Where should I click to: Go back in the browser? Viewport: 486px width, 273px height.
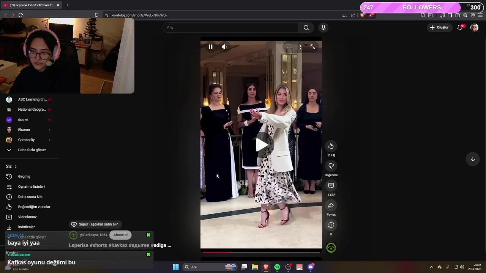(x=5, y=15)
